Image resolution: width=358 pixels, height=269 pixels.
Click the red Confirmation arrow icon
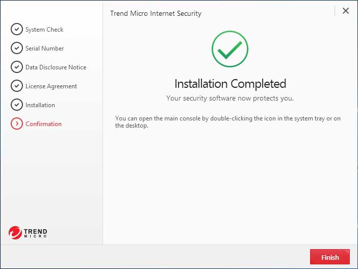(17, 124)
